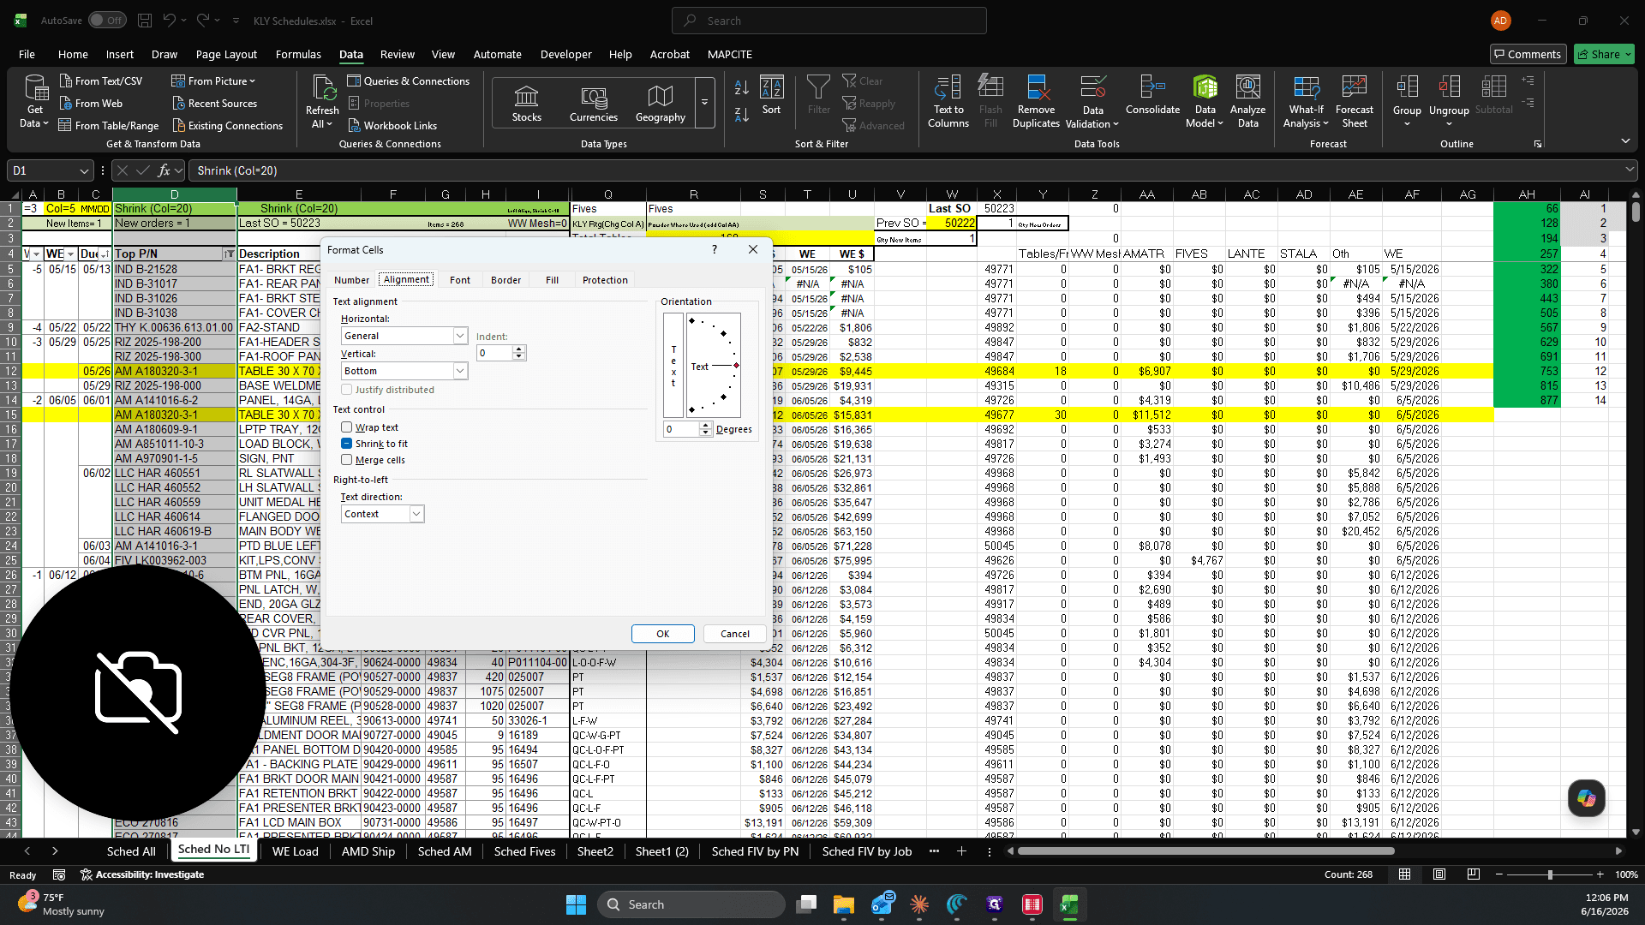
Task: Click the Share button
Action: coord(1604,54)
